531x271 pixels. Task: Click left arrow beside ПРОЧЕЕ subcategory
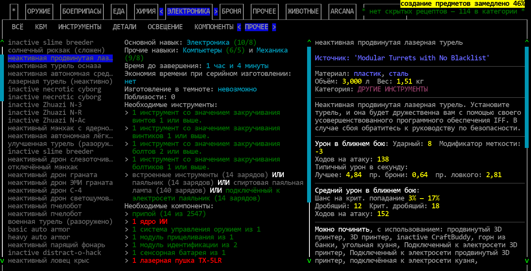(x=239, y=27)
